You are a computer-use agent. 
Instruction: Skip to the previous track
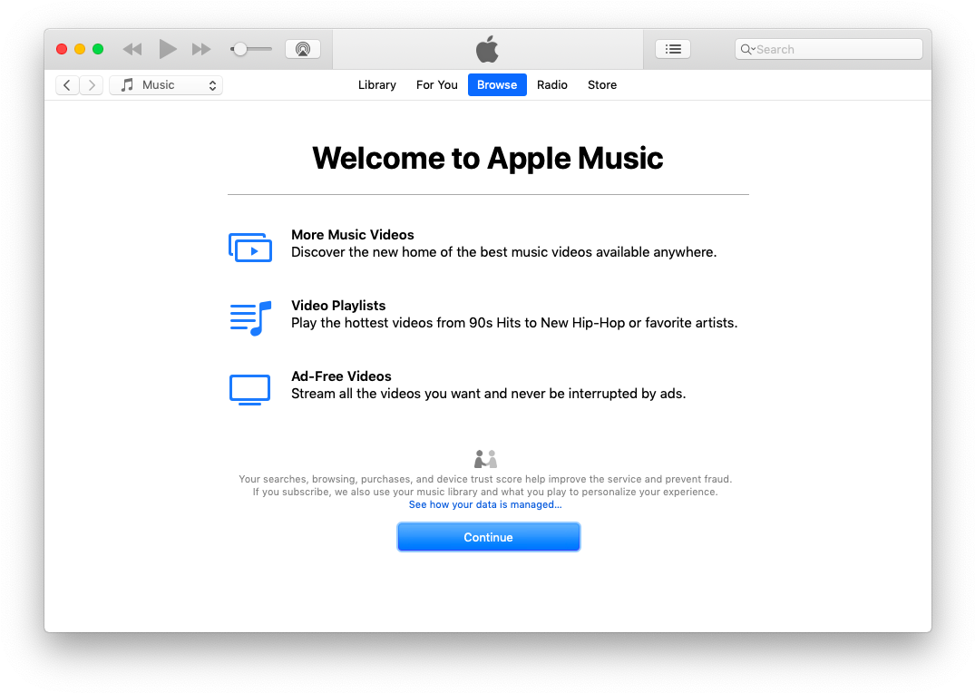pyautogui.click(x=132, y=49)
